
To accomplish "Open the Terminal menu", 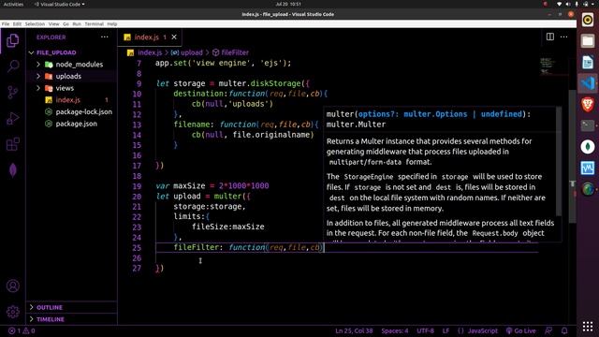I will click(95, 23).
